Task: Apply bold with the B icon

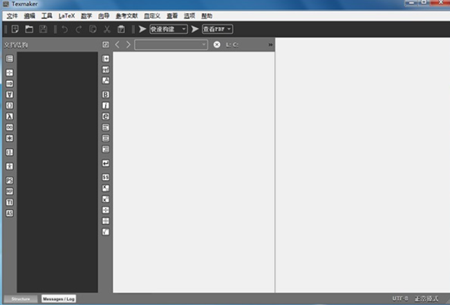Action: click(106, 95)
